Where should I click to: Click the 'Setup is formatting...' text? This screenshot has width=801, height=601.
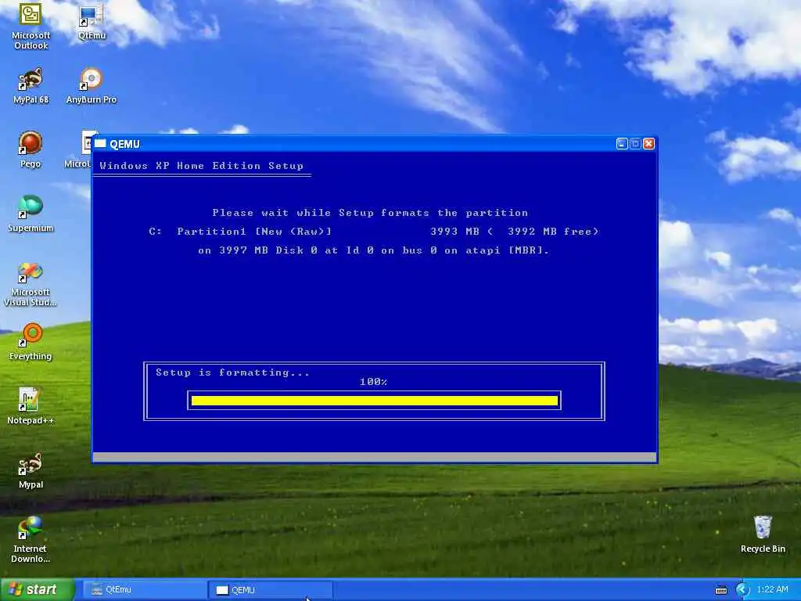coord(232,372)
